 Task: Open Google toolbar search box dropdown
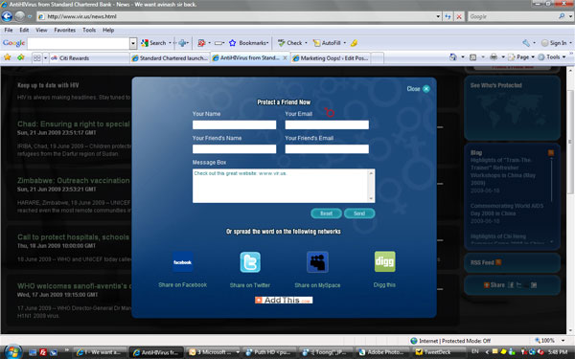point(133,43)
